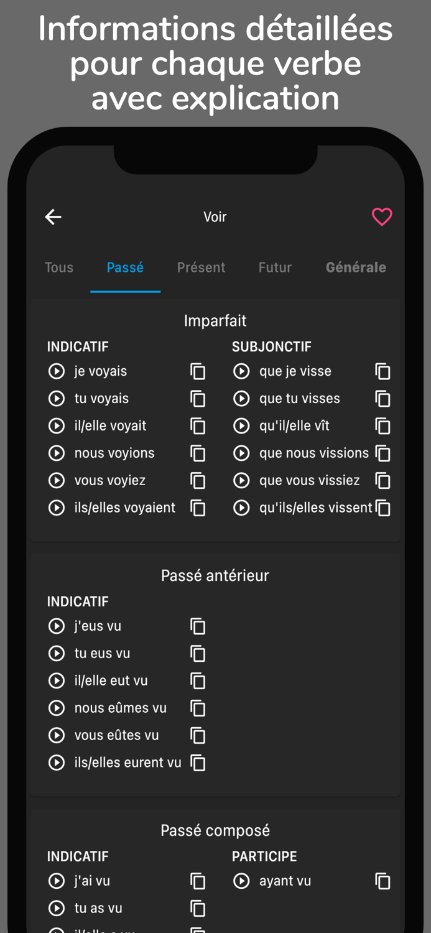The image size is (431, 933).
Task: Copy "tu eus vu" conjugation
Action: pyautogui.click(x=198, y=653)
